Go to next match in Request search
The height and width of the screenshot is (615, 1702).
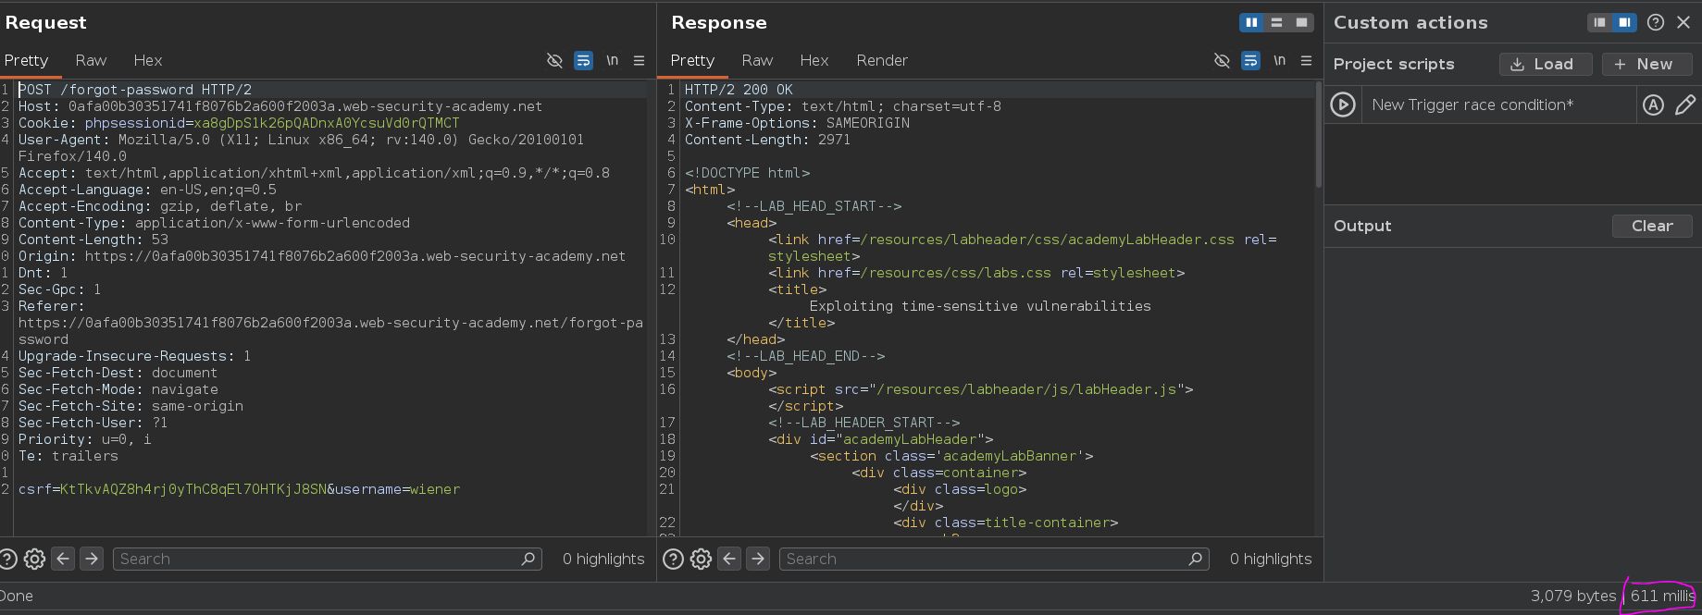[91, 559]
